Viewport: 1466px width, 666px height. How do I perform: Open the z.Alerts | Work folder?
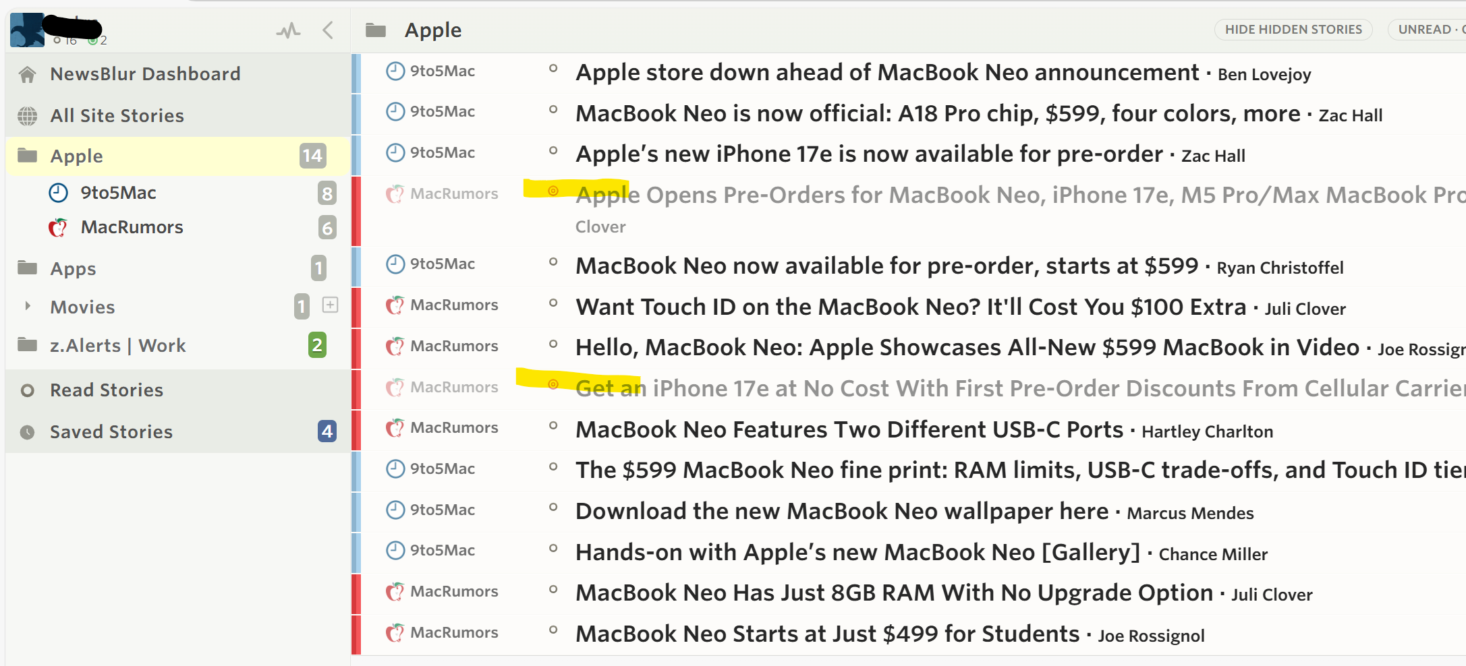pos(118,346)
